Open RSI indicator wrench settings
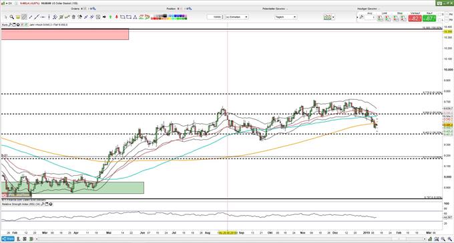This screenshot has width=454, height=243. [43, 204]
